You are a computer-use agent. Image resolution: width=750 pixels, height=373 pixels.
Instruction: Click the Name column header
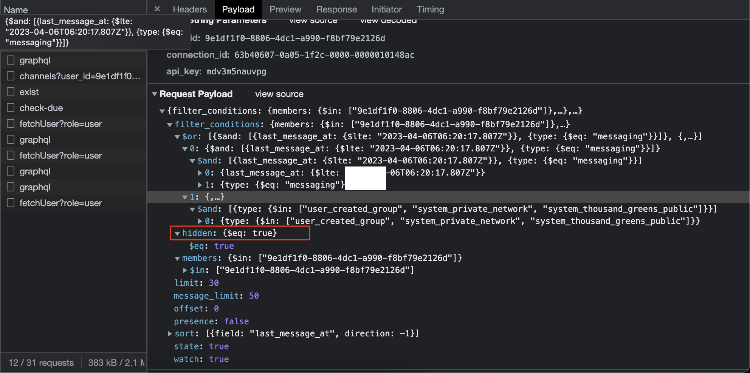point(16,10)
